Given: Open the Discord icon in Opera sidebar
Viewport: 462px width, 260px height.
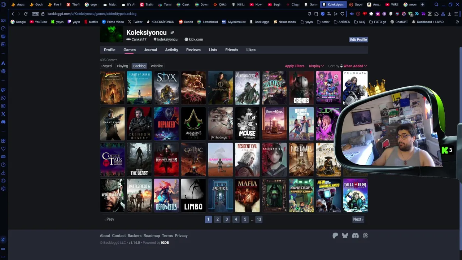Looking at the screenshot, I should click(3, 122).
